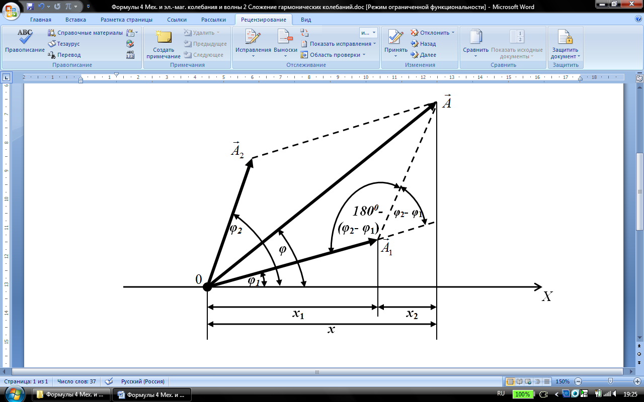Image resolution: width=644 pixels, height=402 pixels.
Task: Undo the last action
Action: pyautogui.click(x=42, y=7)
